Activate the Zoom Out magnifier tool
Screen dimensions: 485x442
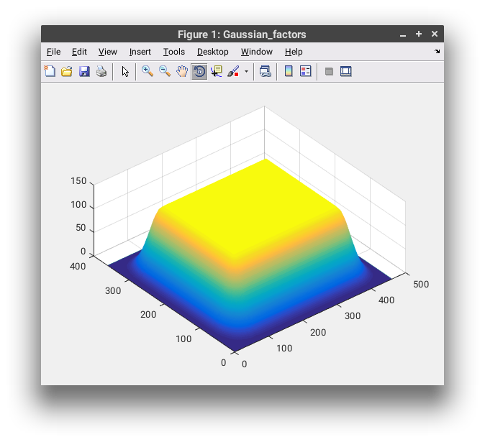tap(165, 71)
